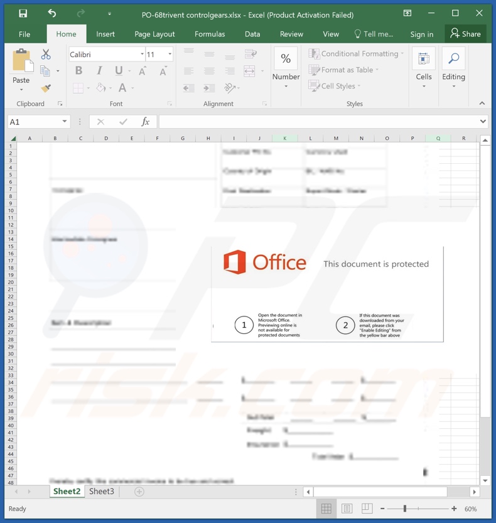Open the font size 11 dropdown
496x523 pixels.
pyautogui.click(x=170, y=54)
